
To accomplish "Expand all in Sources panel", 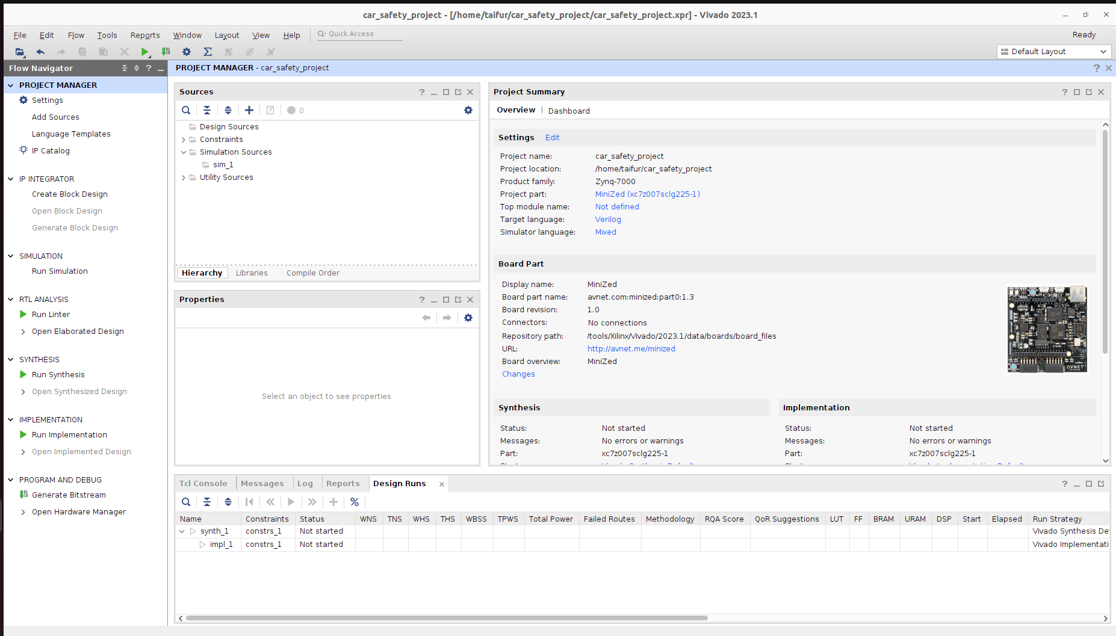I will [228, 110].
